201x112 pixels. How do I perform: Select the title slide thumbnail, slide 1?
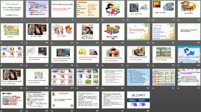(12, 9)
